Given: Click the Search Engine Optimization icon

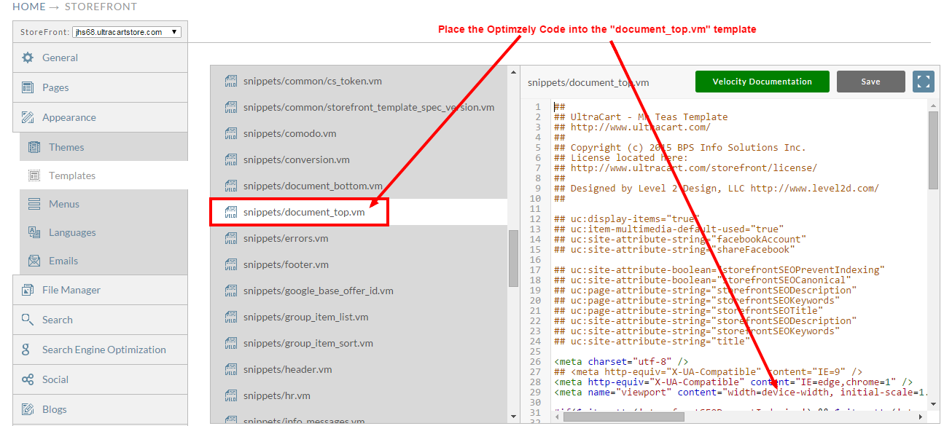Looking at the screenshot, I should pyautogui.click(x=28, y=350).
